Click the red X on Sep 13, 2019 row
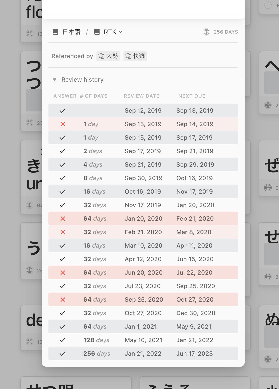279x389 pixels. pos(63,124)
